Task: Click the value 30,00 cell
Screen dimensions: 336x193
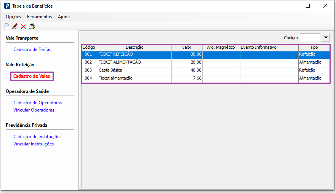Action: [187, 54]
